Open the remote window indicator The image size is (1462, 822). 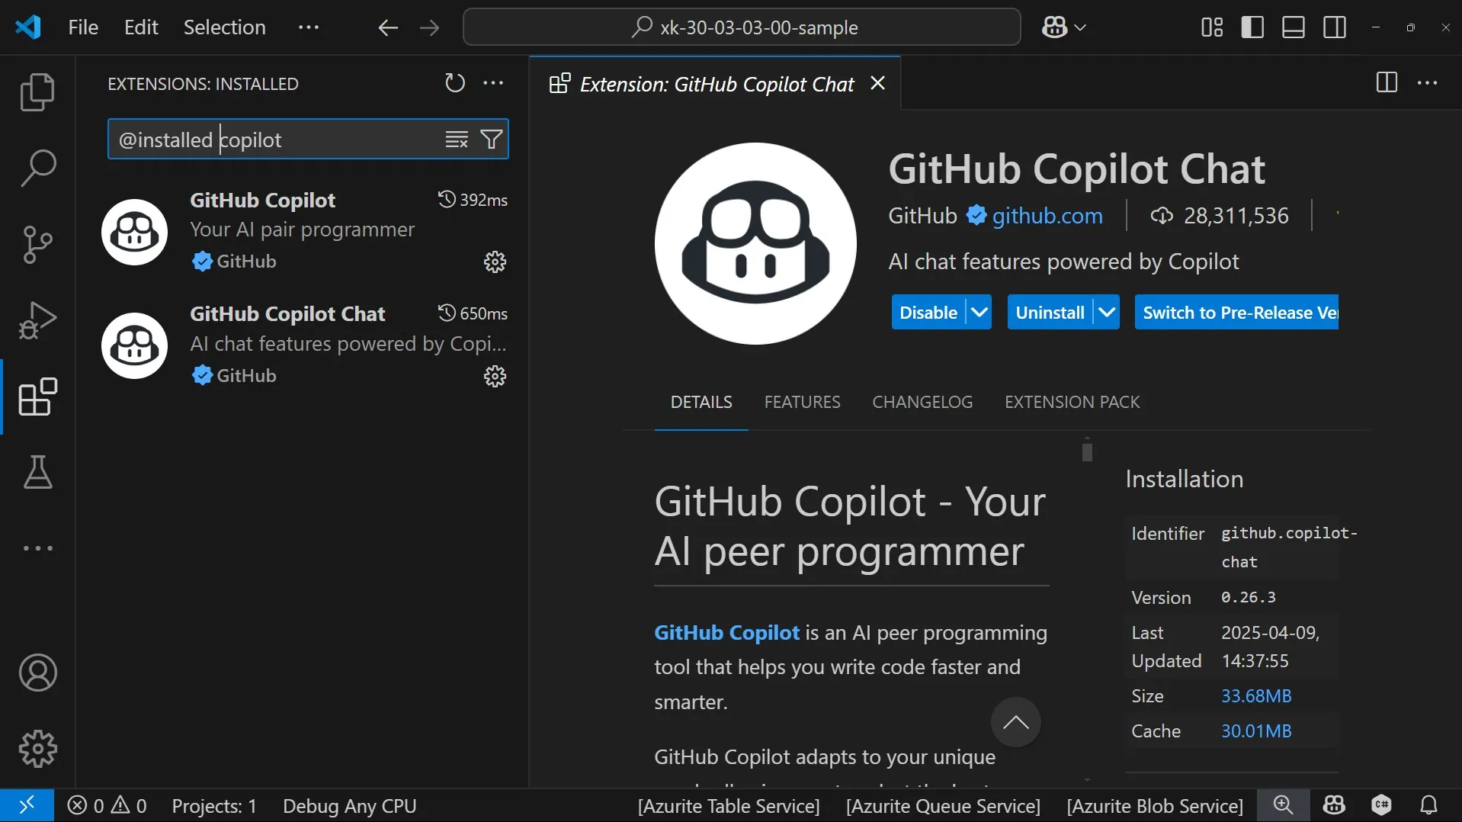27,805
